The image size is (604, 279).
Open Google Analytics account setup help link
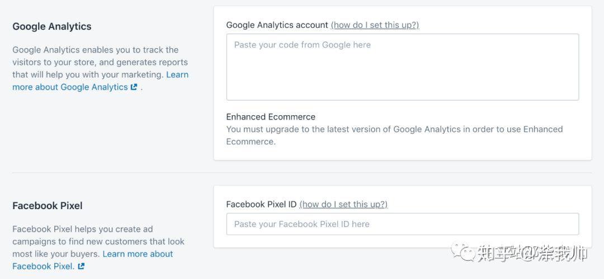click(x=375, y=25)
